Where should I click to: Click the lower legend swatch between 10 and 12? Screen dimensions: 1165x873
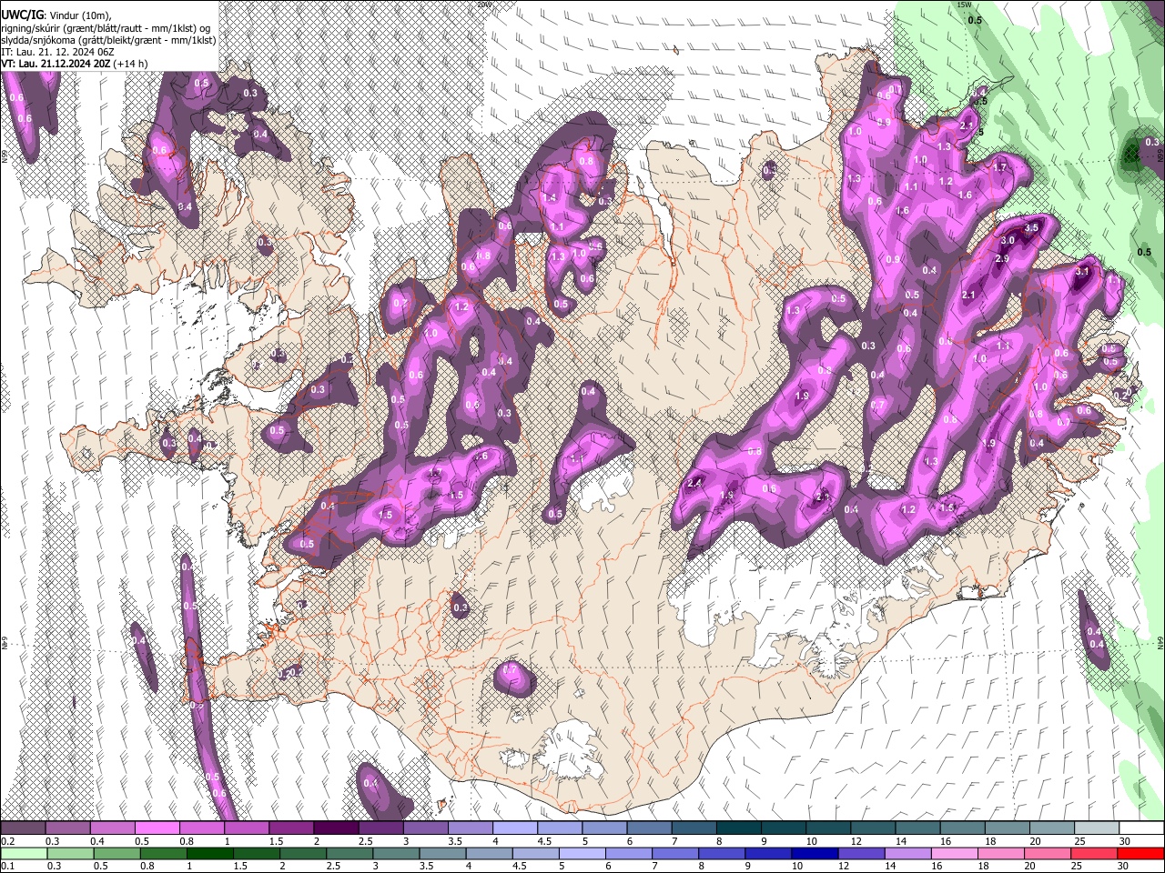click(x=815, y=853)
